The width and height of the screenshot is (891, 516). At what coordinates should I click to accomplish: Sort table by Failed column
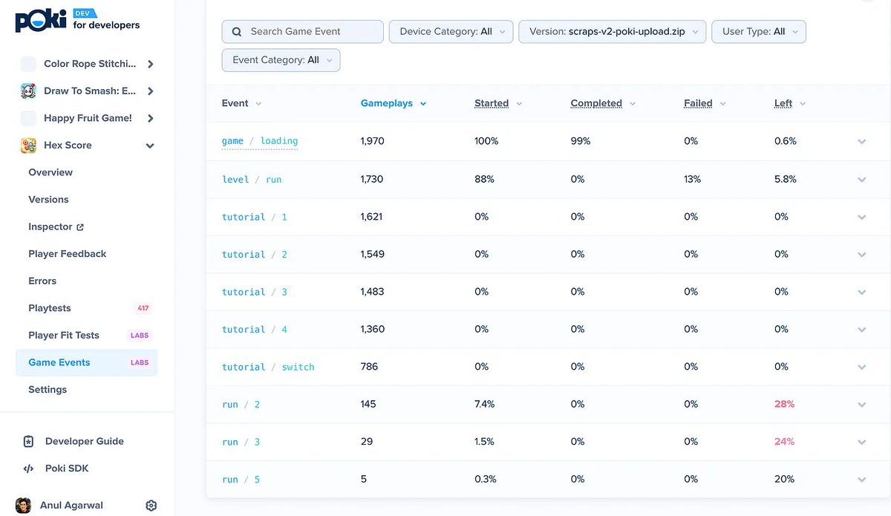pos(705,103)
